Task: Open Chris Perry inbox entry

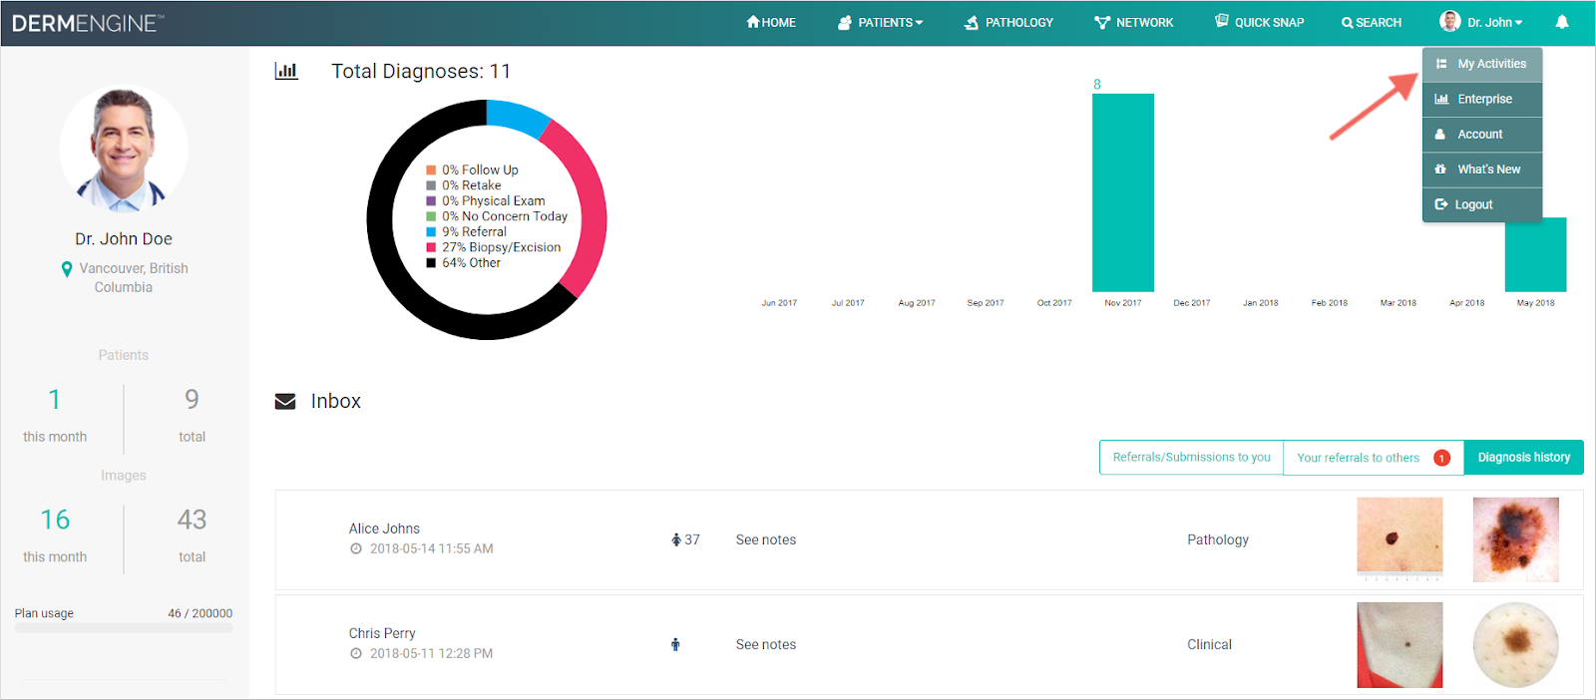Action: point(382,633)
